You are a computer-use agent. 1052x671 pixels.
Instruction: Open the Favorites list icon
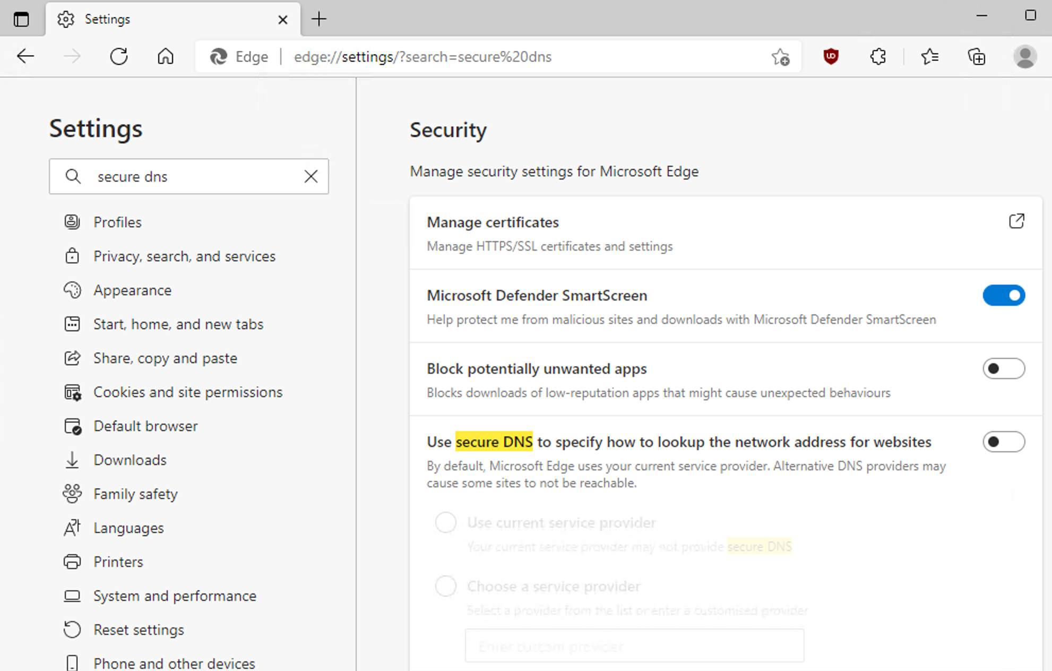pos(930,56)
